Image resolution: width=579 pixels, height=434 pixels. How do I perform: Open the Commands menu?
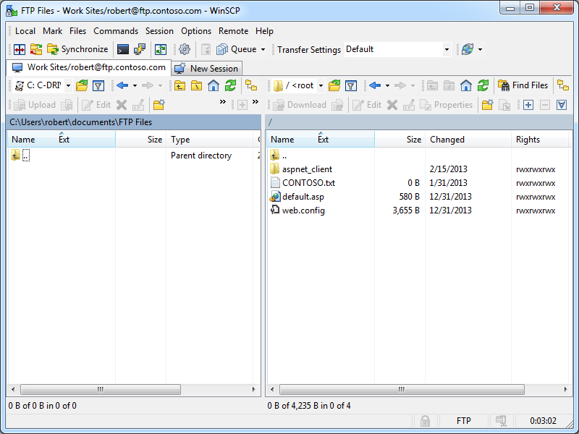(116, 31)
